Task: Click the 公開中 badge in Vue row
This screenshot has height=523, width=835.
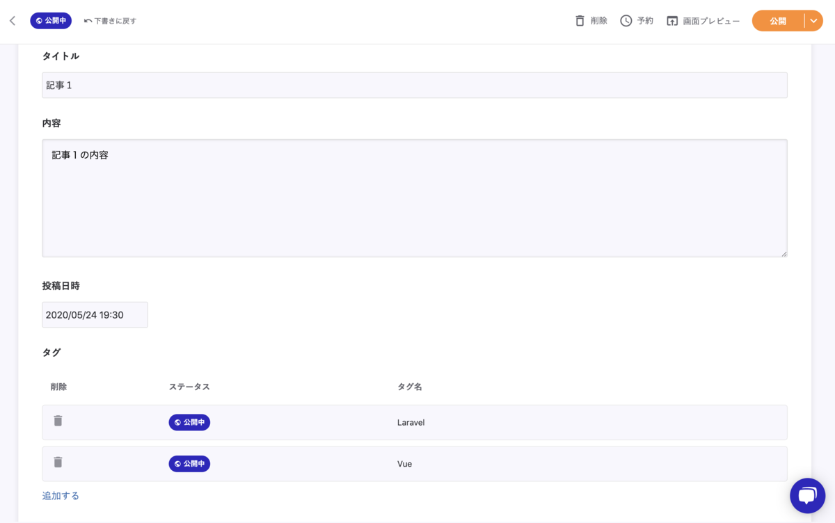Action: click(189, 464)
